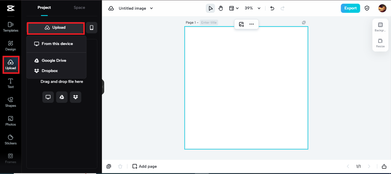Click the upload from phone icon

pos(92,28)
